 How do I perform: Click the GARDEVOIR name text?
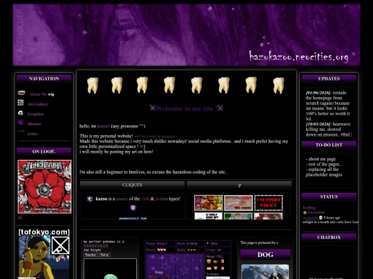[x=96, y=246]
